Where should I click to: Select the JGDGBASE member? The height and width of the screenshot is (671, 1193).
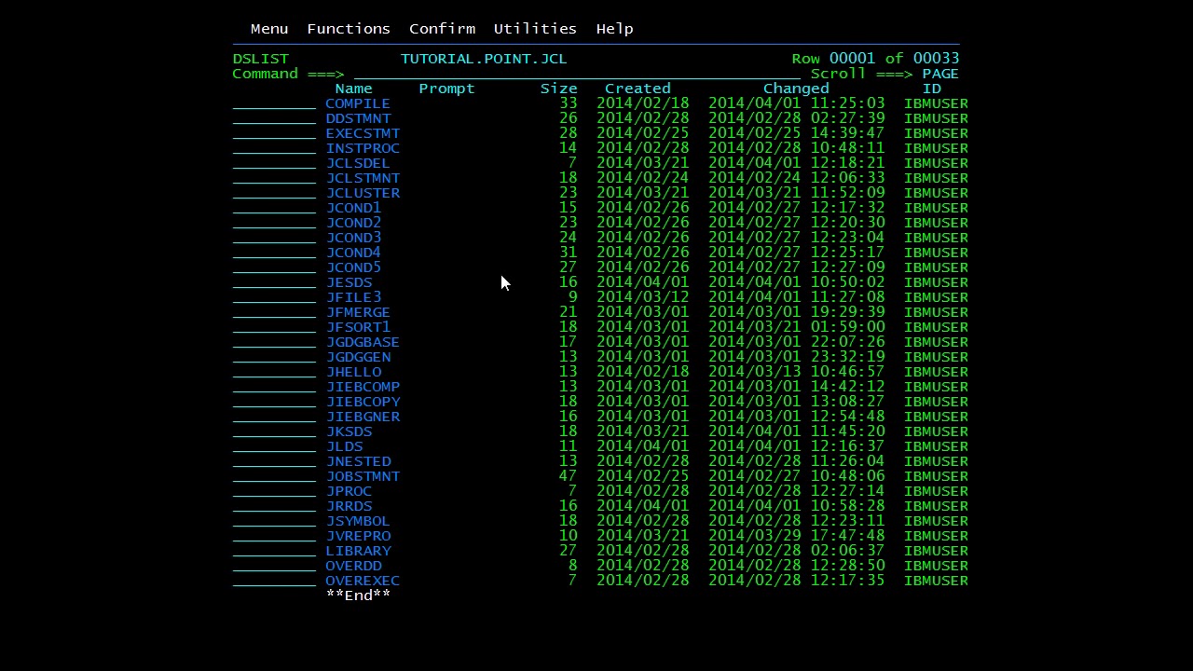tap(363, 342)
